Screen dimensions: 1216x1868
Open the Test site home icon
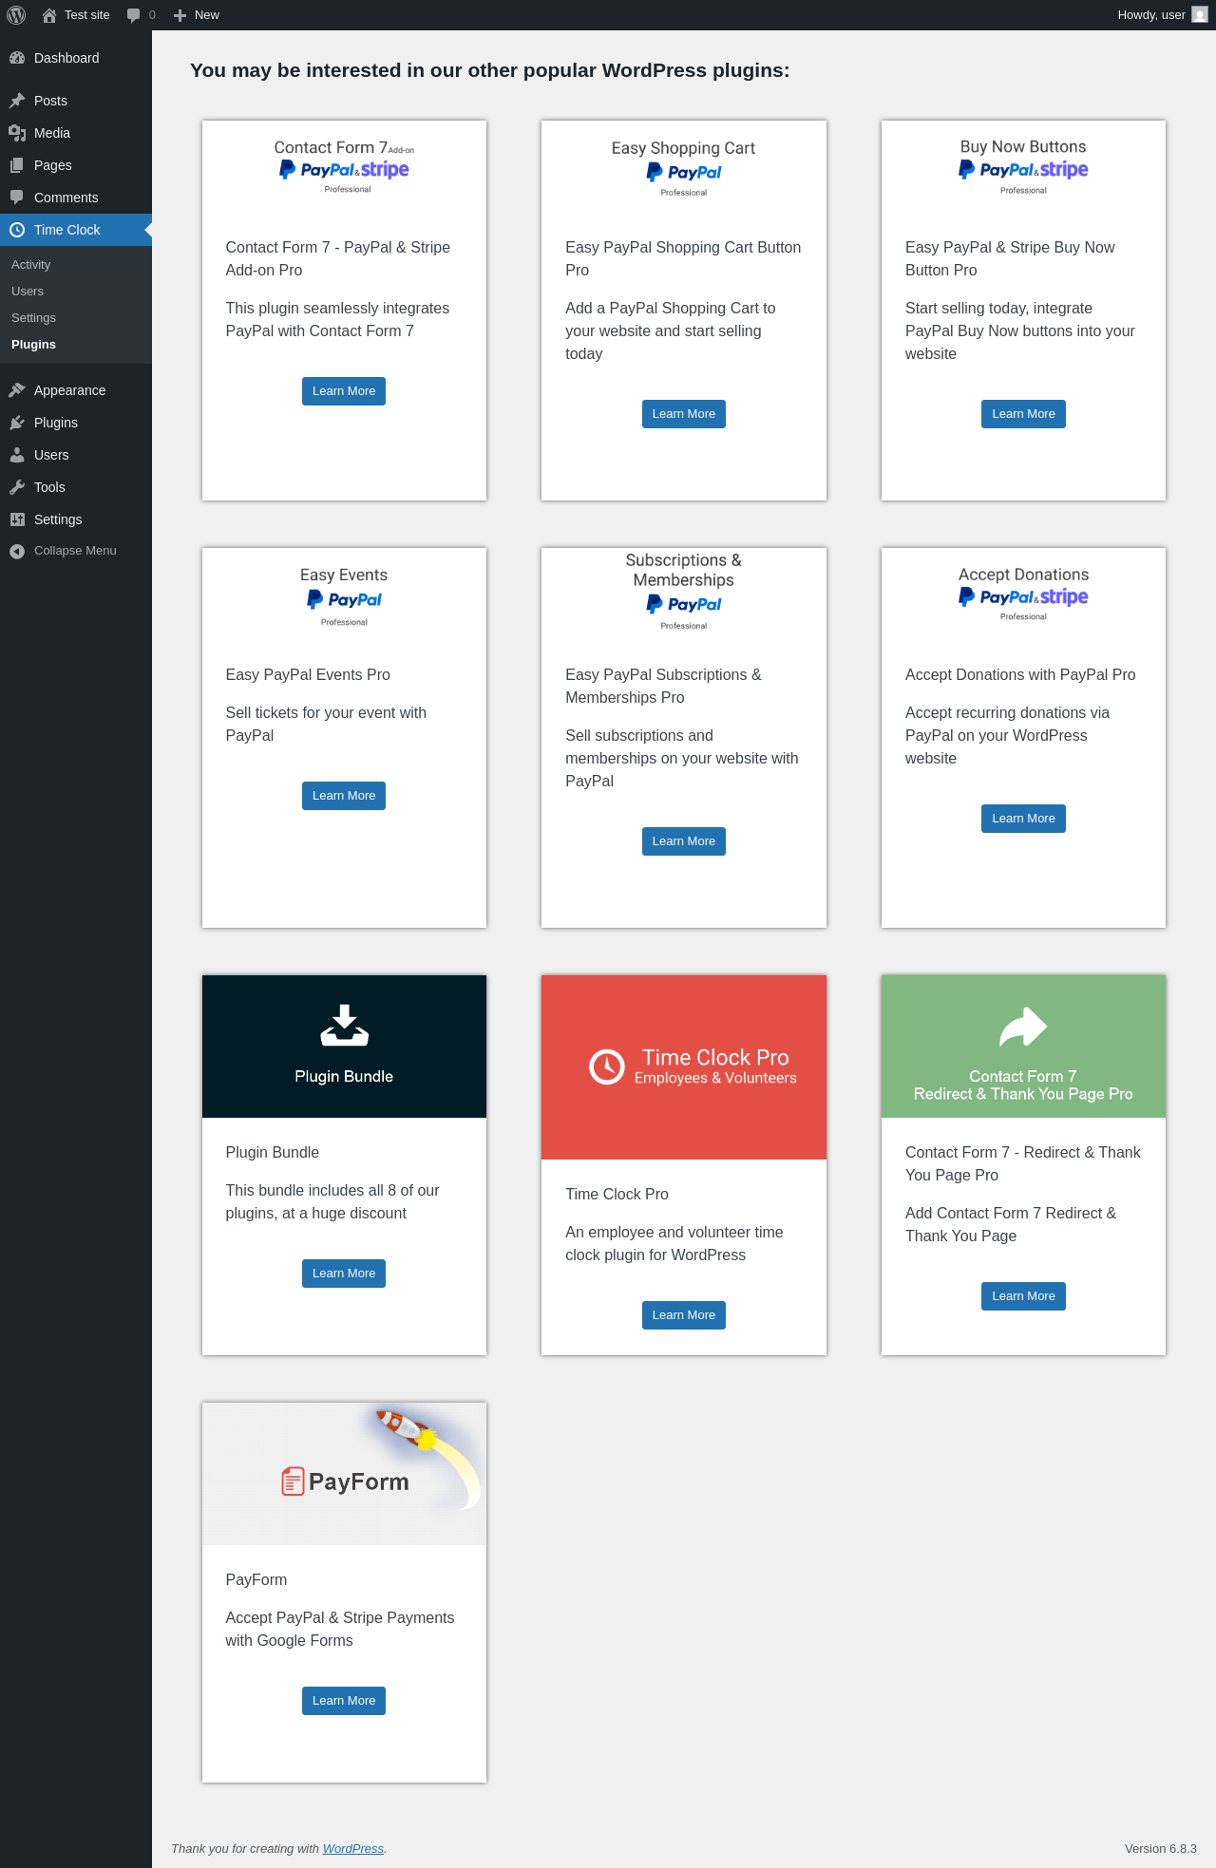coord(49,15)
